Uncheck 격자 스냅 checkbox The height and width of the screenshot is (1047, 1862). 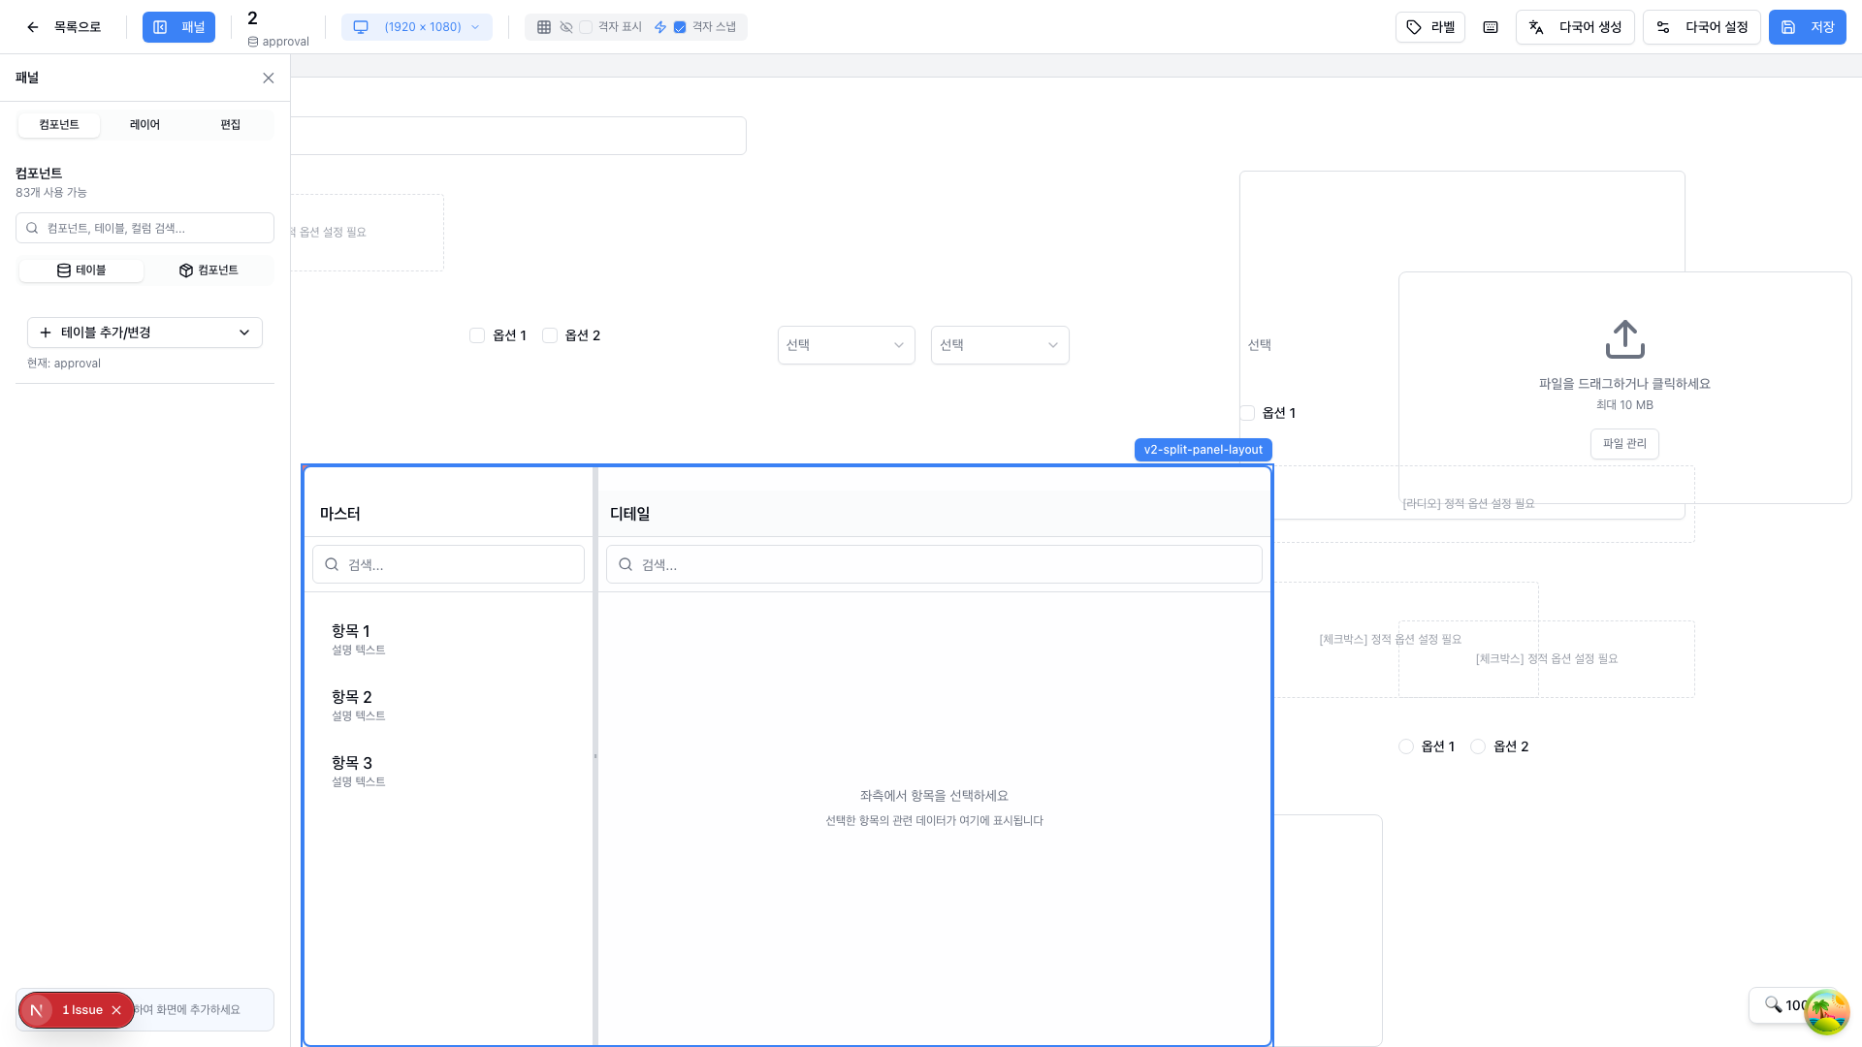680,27
